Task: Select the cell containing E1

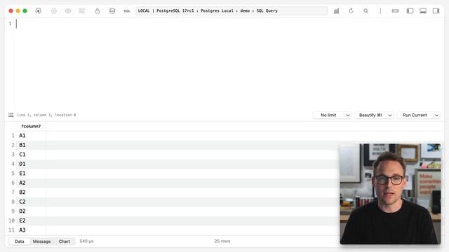Action: click(31, 174)
